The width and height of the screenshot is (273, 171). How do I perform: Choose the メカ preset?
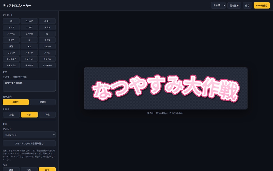click(x=29, y=46)
